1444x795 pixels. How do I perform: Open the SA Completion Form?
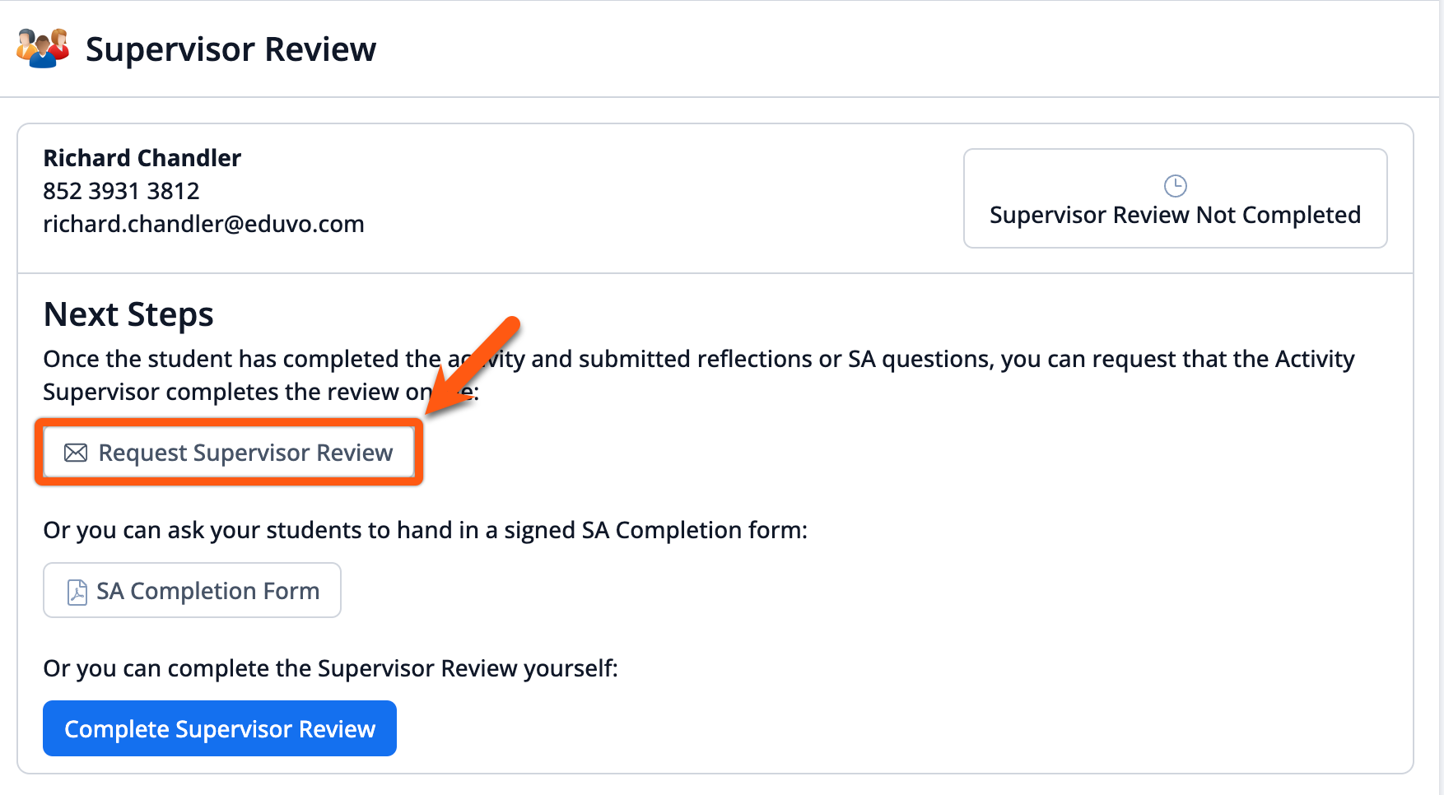(x=192, y=590)
